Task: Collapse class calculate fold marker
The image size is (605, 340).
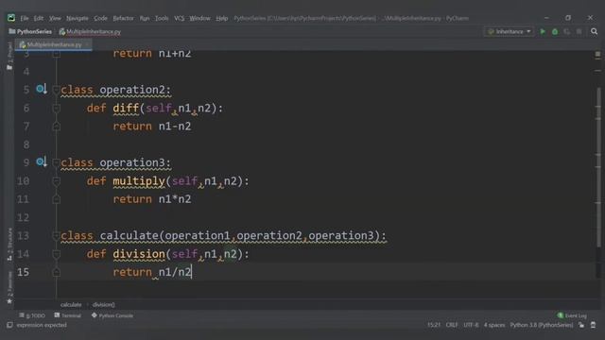Action: coord(56,235)
